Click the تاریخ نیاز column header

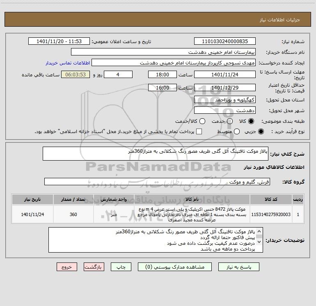coord(32,199)
